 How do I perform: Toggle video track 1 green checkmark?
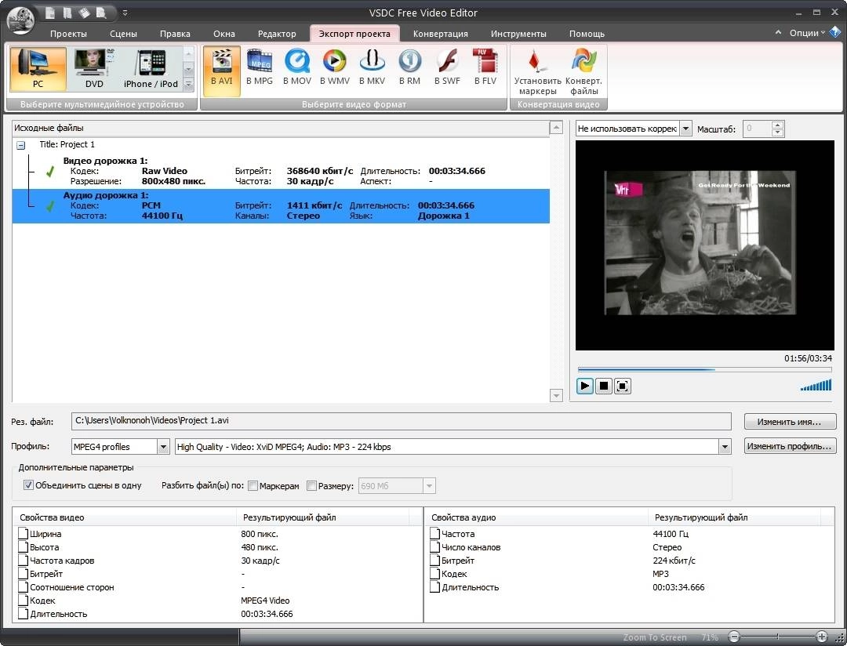[x=50, y=171]
